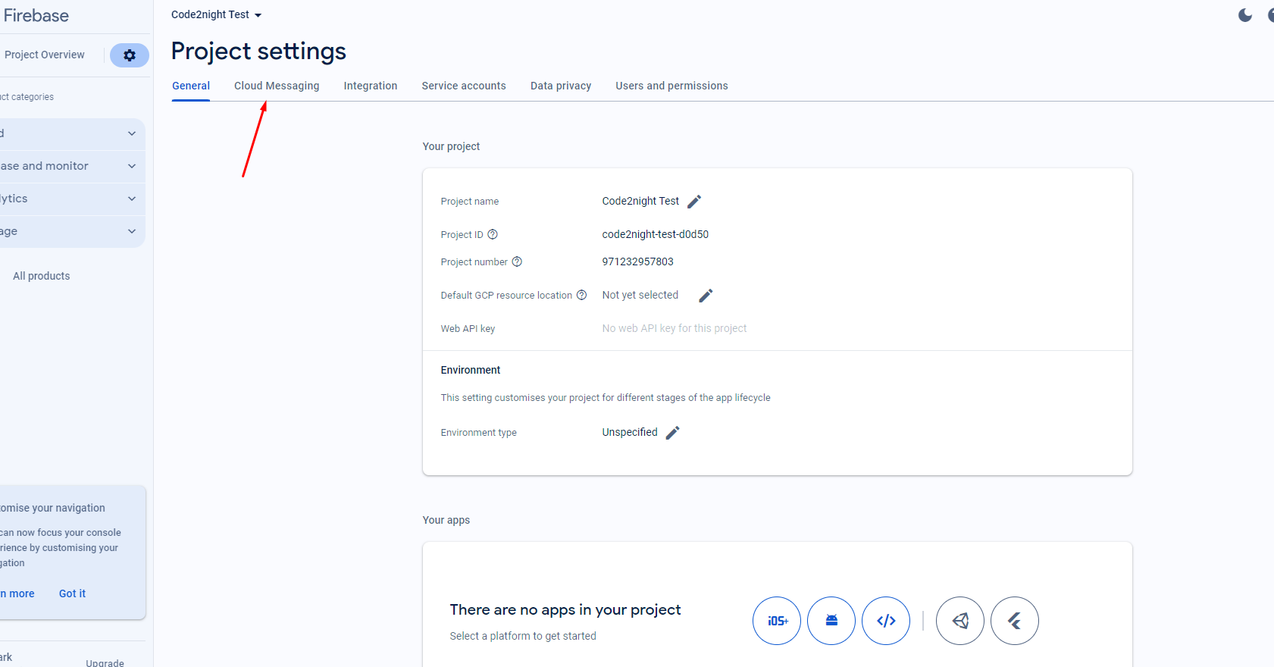Click the Environment type label

coord(479,433)
